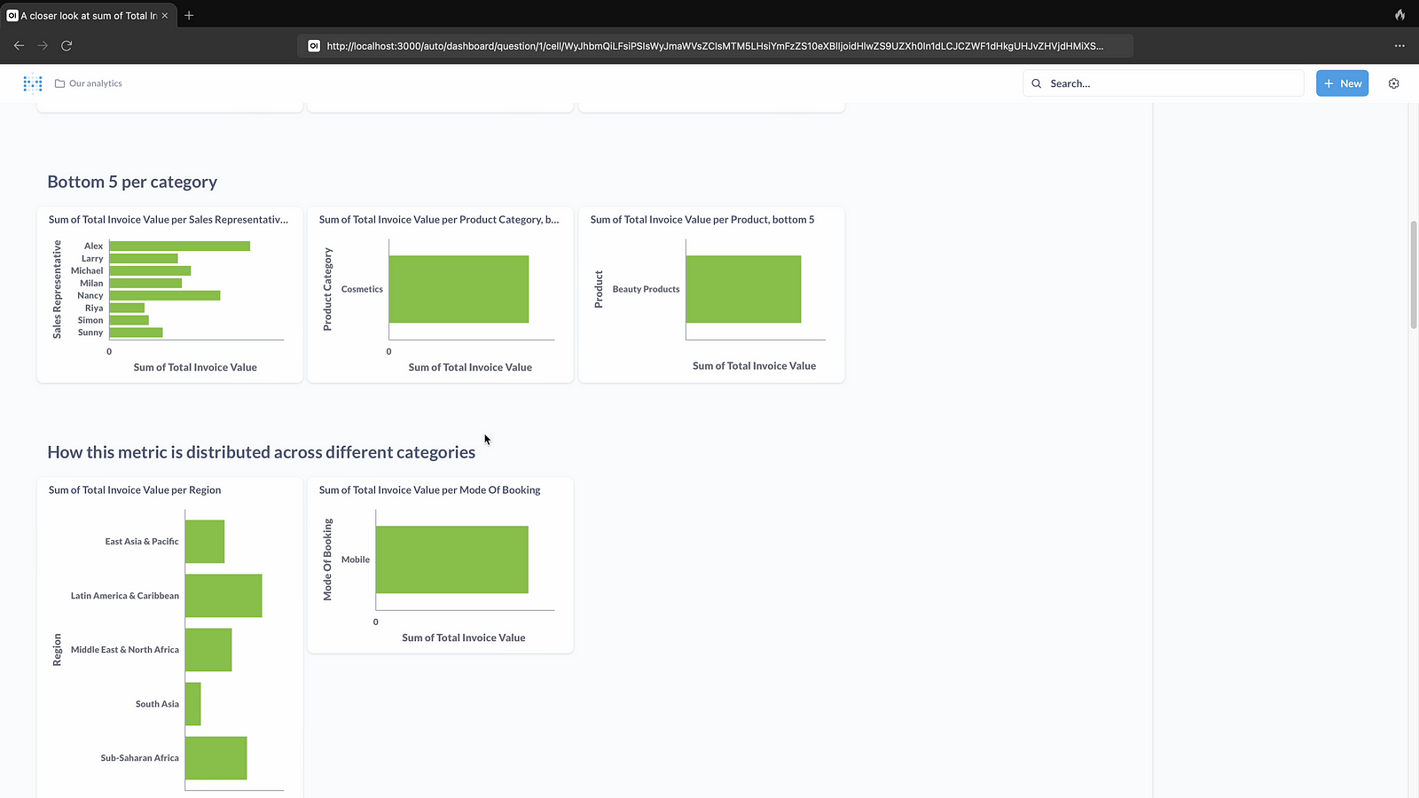Open the settings gear icon
This screenshot has width=1419, height=798.
(x=1393, y=83)
